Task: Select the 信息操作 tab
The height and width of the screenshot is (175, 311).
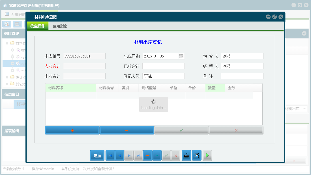Action: tap(37, 25)
